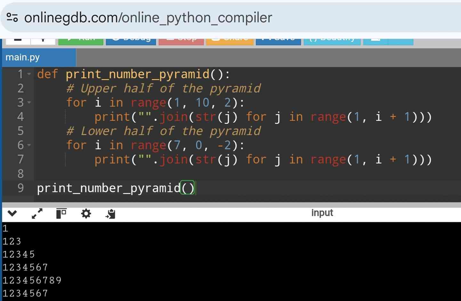
Task: Click the Beautify code button
Action: click(332, 40)
